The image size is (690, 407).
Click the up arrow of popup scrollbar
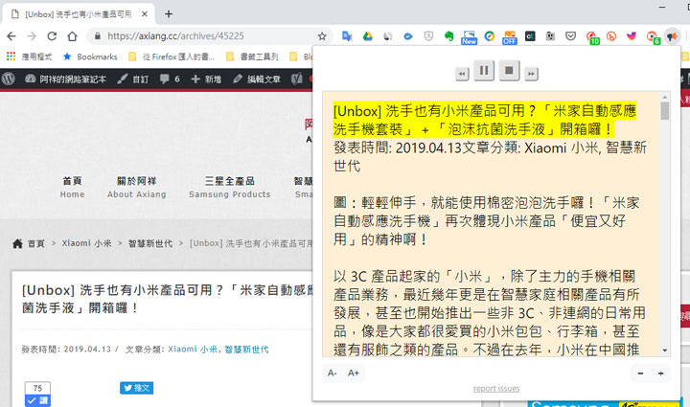(664, 97)
